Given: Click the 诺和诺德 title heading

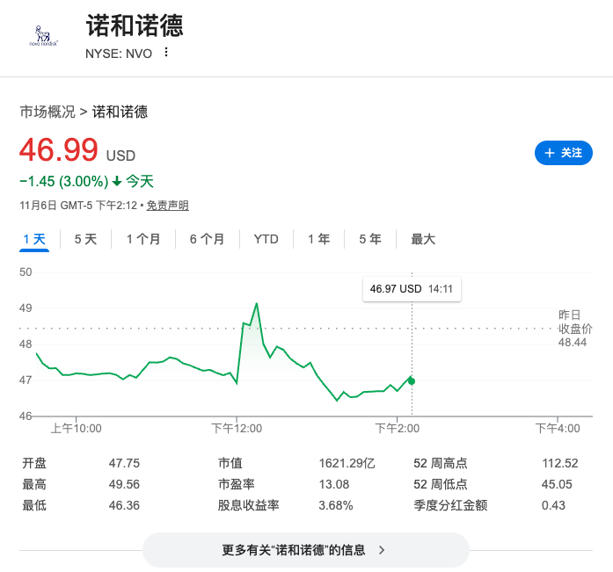Looking at the screenshot, I should pyautogui.click(x=135, y=25).
